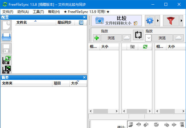Expand the arrow next to the compare settings gear

158,21
